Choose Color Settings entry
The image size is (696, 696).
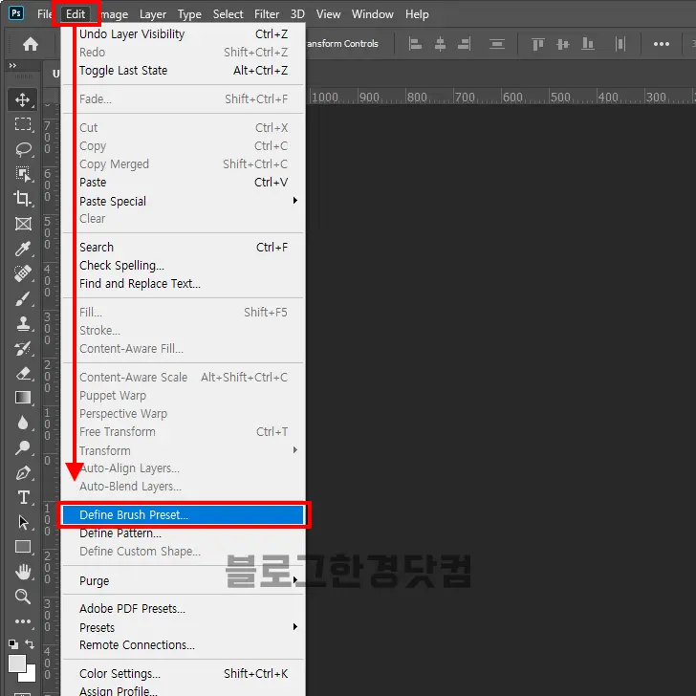pyautogui.click(x=183, y=674)
